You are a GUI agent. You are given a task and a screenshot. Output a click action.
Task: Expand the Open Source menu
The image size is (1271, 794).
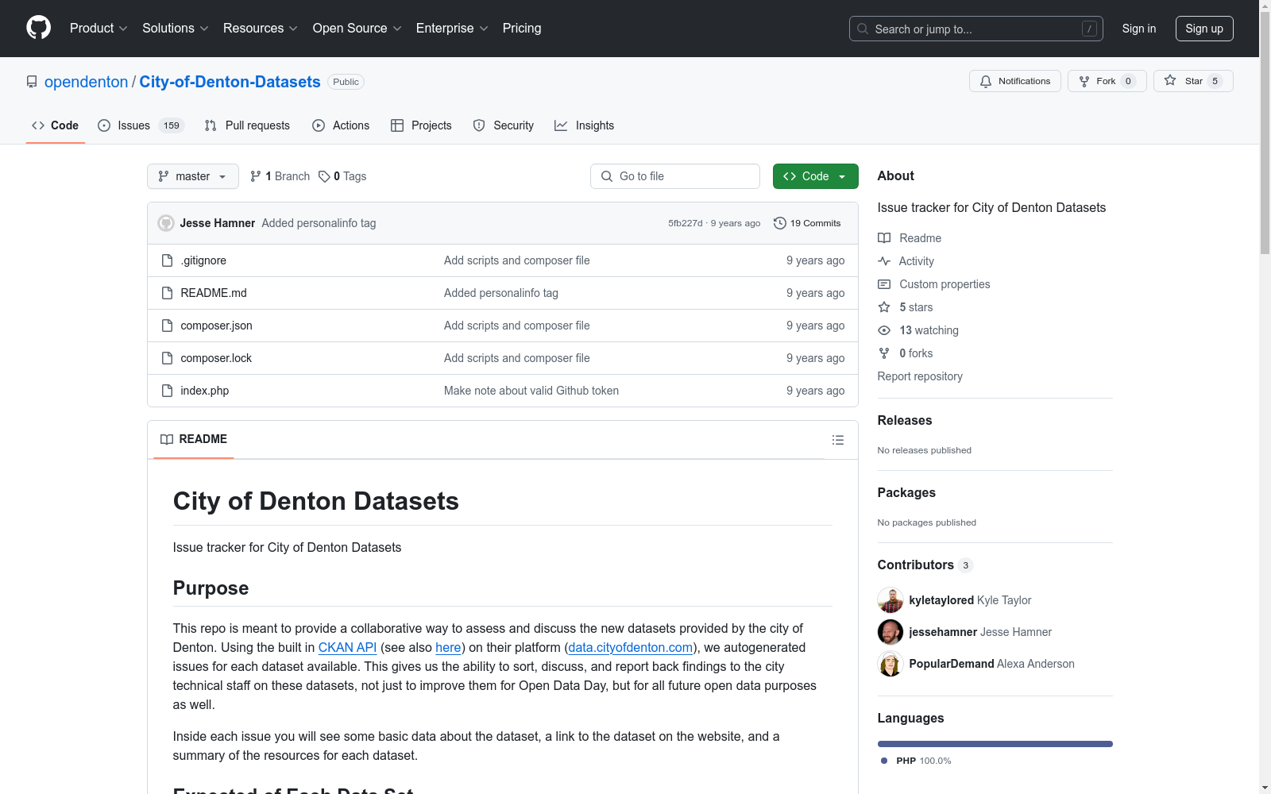357,29
